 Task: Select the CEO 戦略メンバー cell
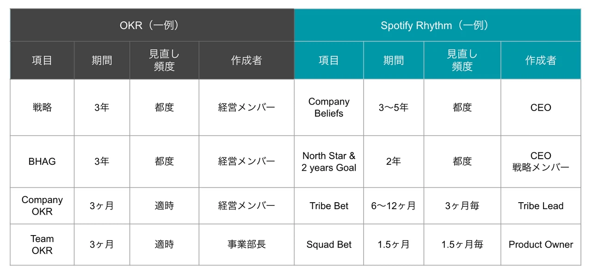click(541, 161)
